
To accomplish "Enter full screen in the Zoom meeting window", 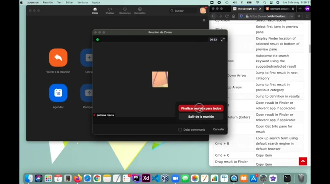I will [223, 40].
